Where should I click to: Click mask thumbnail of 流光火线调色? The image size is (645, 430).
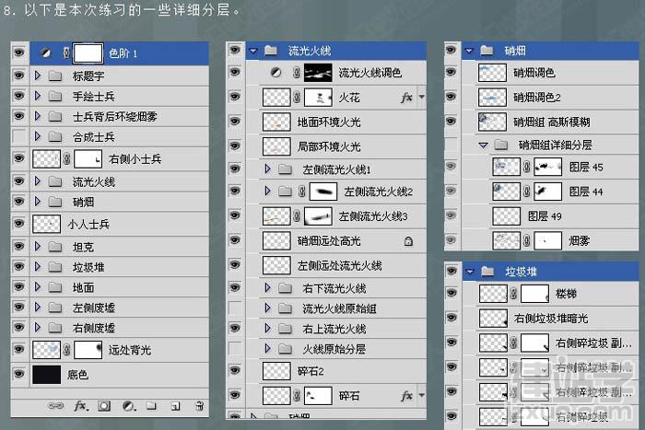(318, 73)
